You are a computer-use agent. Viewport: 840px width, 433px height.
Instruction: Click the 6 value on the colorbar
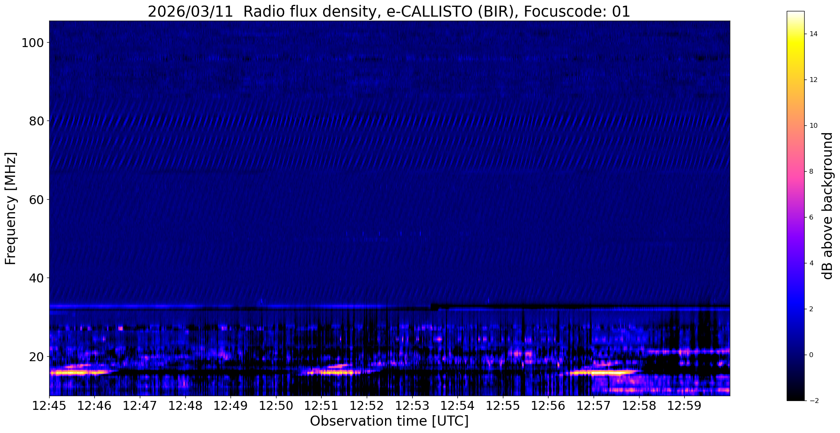click(812, 218)
